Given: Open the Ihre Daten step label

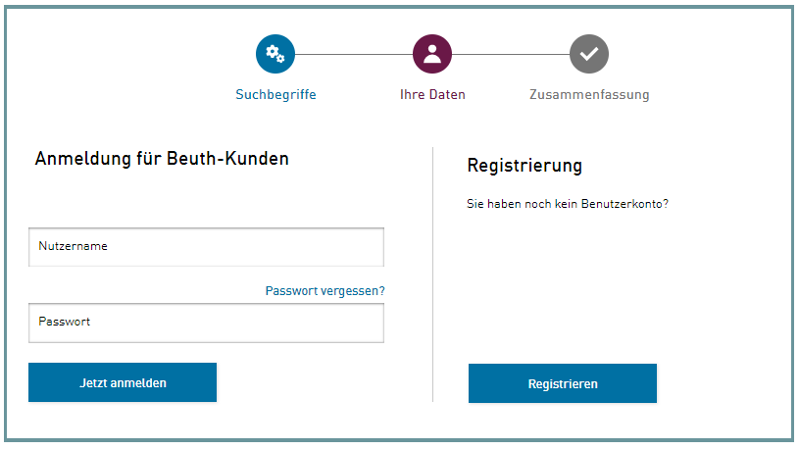Looking at the screenshot, I should point(432,95).
